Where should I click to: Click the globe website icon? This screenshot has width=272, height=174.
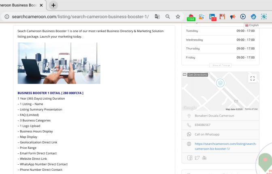(x=189, y=144)
